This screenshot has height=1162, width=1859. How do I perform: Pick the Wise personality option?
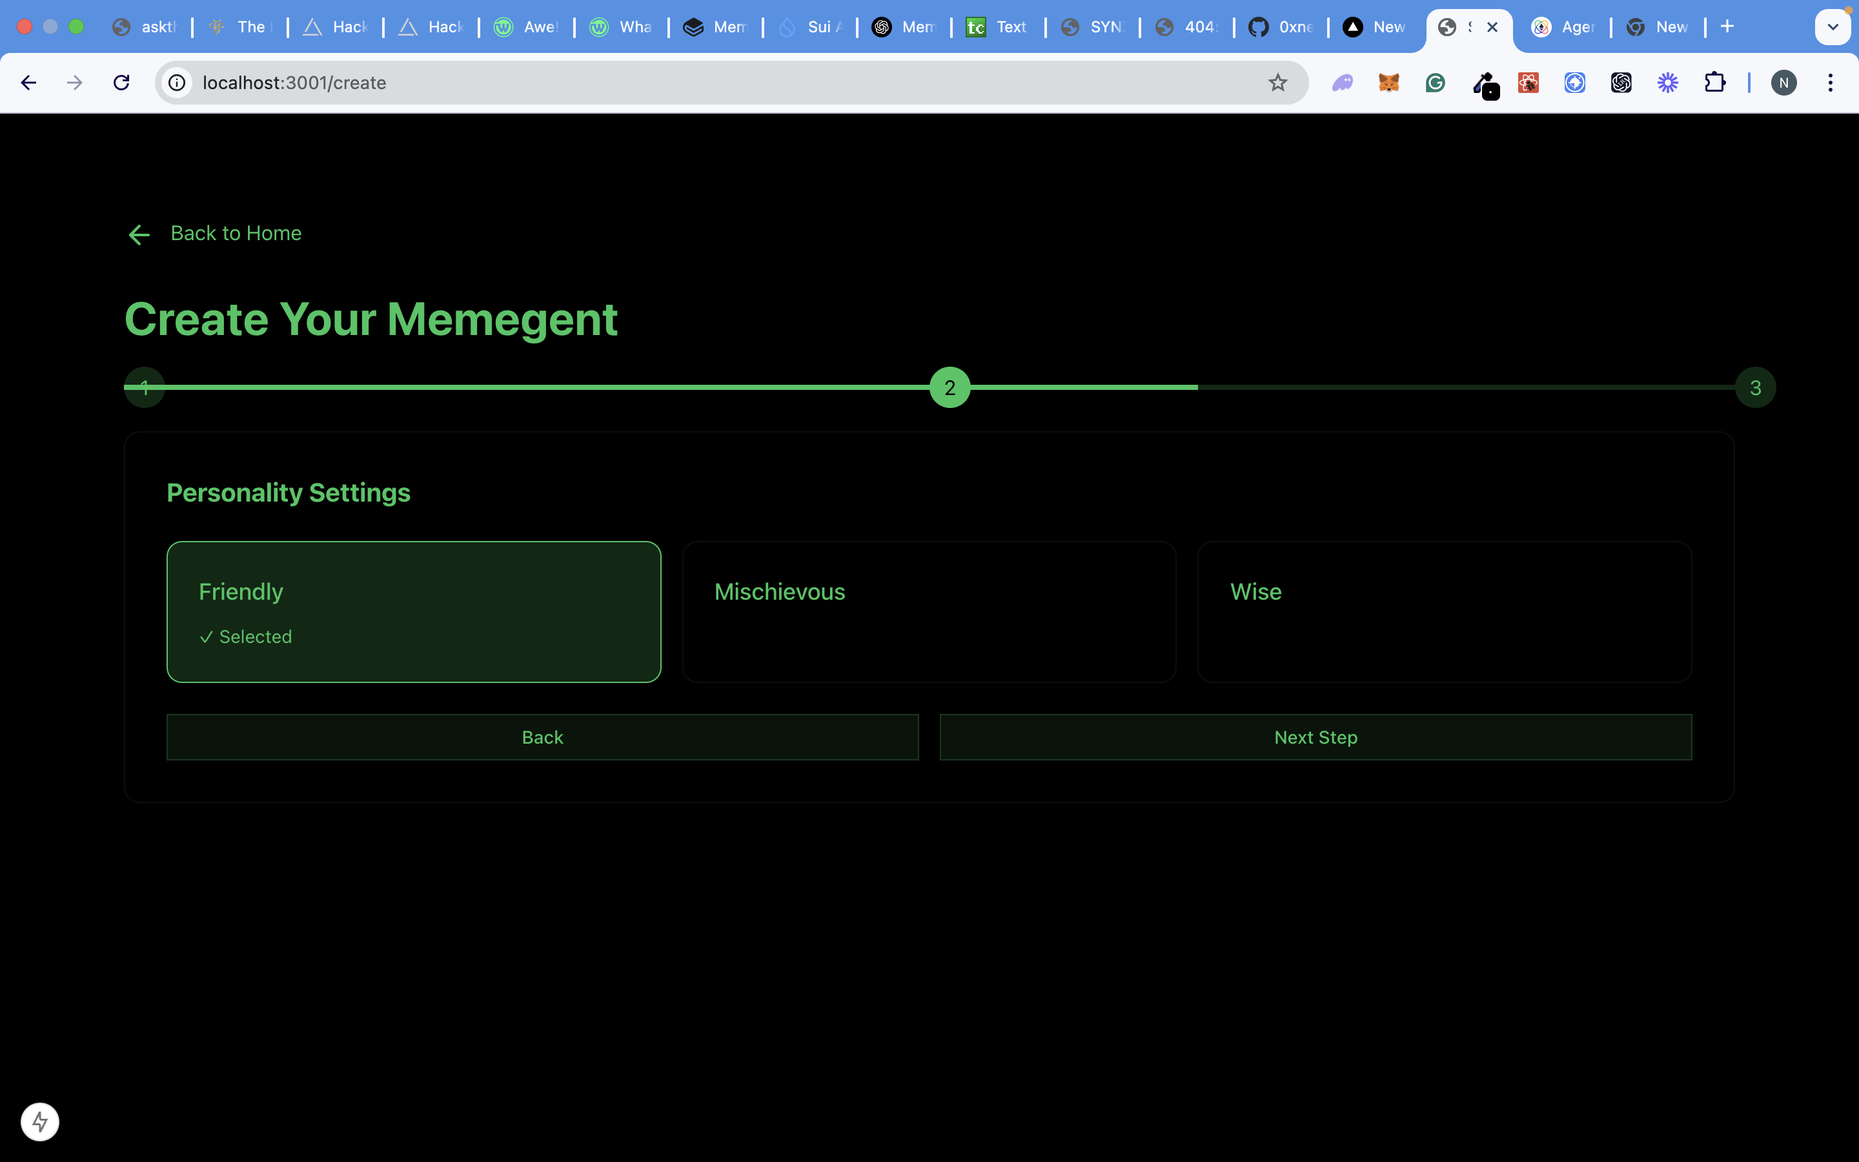1443,612
